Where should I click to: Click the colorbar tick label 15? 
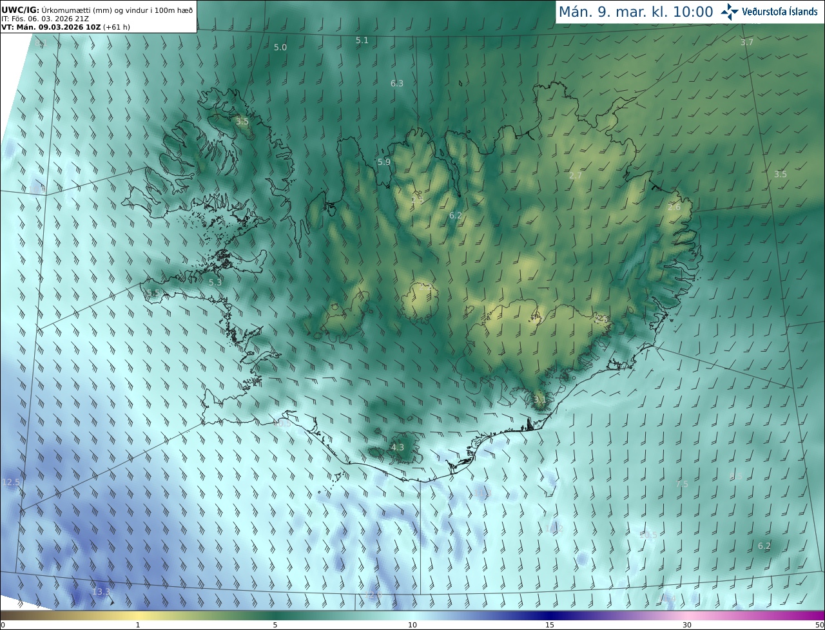click(x=550, y=625)
